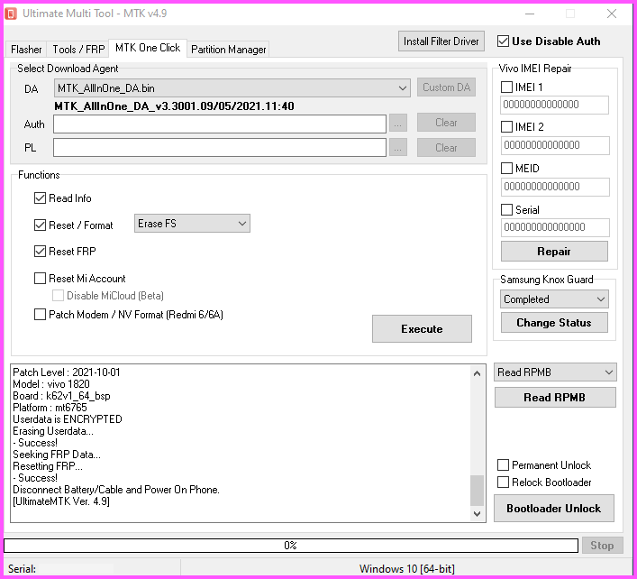Click the 'Serial:' status bar entry

point(22,568)
